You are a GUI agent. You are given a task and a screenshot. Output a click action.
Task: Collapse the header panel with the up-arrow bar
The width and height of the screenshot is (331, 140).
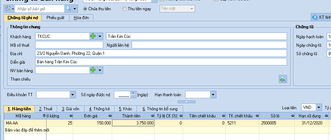click(x=186, y=102)
